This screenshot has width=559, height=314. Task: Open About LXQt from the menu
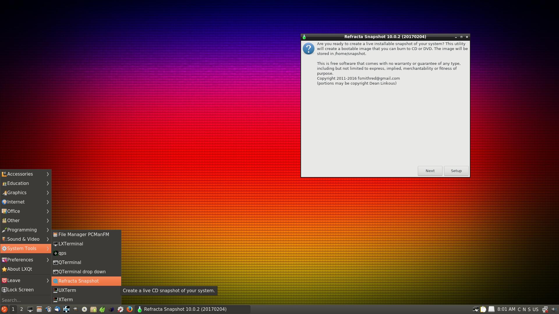[26, 269]
